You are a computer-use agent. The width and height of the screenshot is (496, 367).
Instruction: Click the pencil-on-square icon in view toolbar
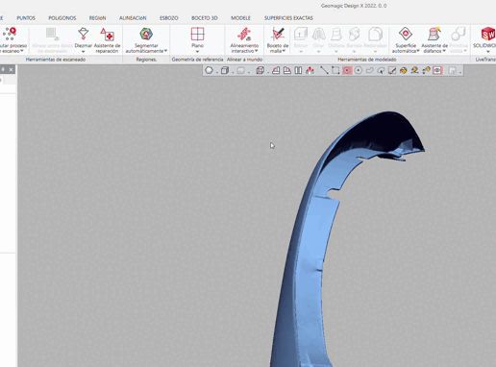click(392, 70)
